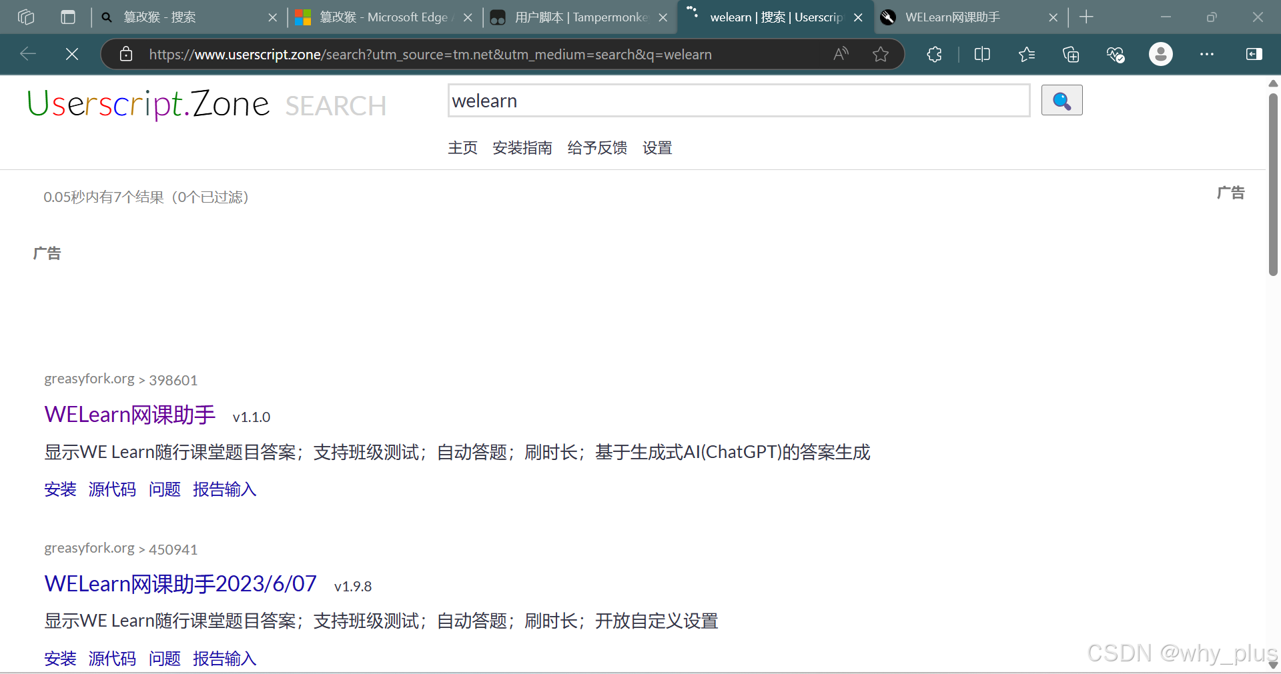Focus the welearn search field
This screenshot has width=1281, height=674.
739,101
